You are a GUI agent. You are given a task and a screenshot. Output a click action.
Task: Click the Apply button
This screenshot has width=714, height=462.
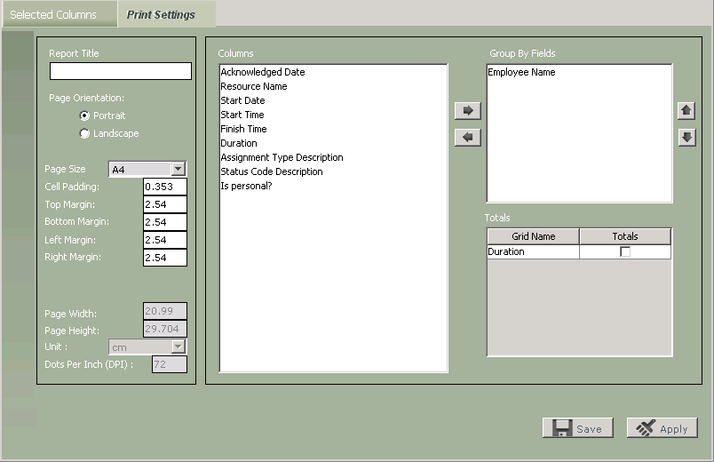[x=662, y=428]
